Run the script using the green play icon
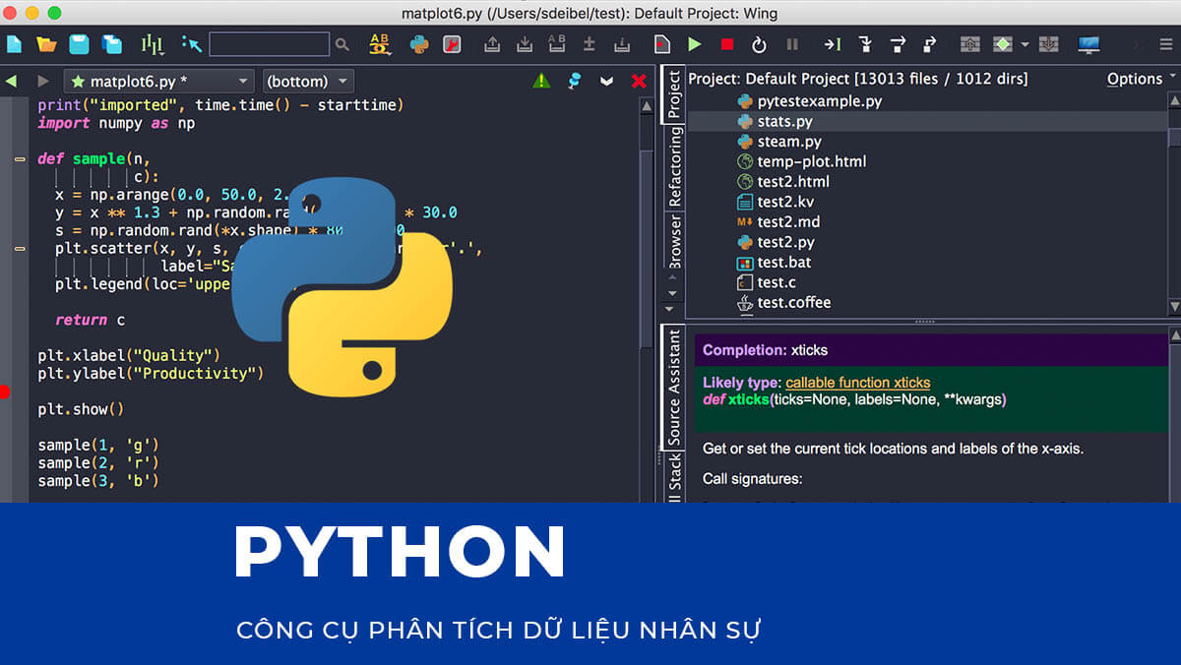 coord(693,44)
